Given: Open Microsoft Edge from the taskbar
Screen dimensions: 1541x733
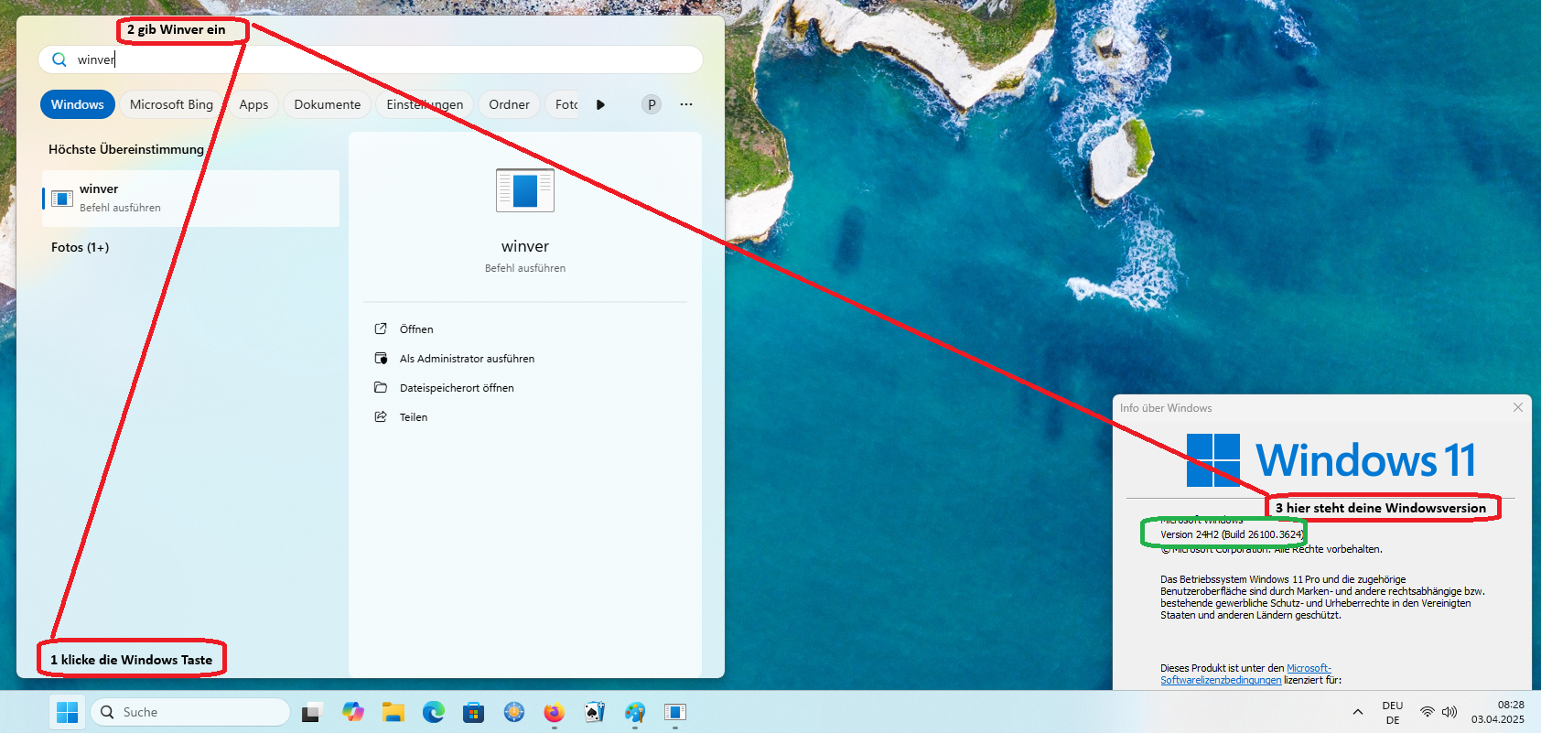Looking at the screenshot, I should tap(434, 712).
